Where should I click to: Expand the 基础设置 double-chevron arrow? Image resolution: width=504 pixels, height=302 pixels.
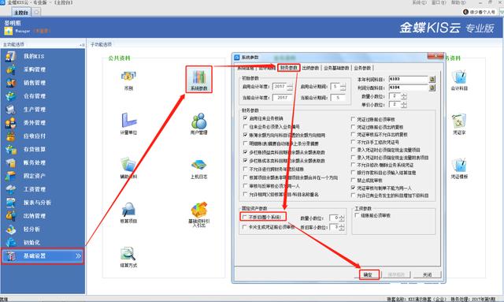(x=78, y=256)
